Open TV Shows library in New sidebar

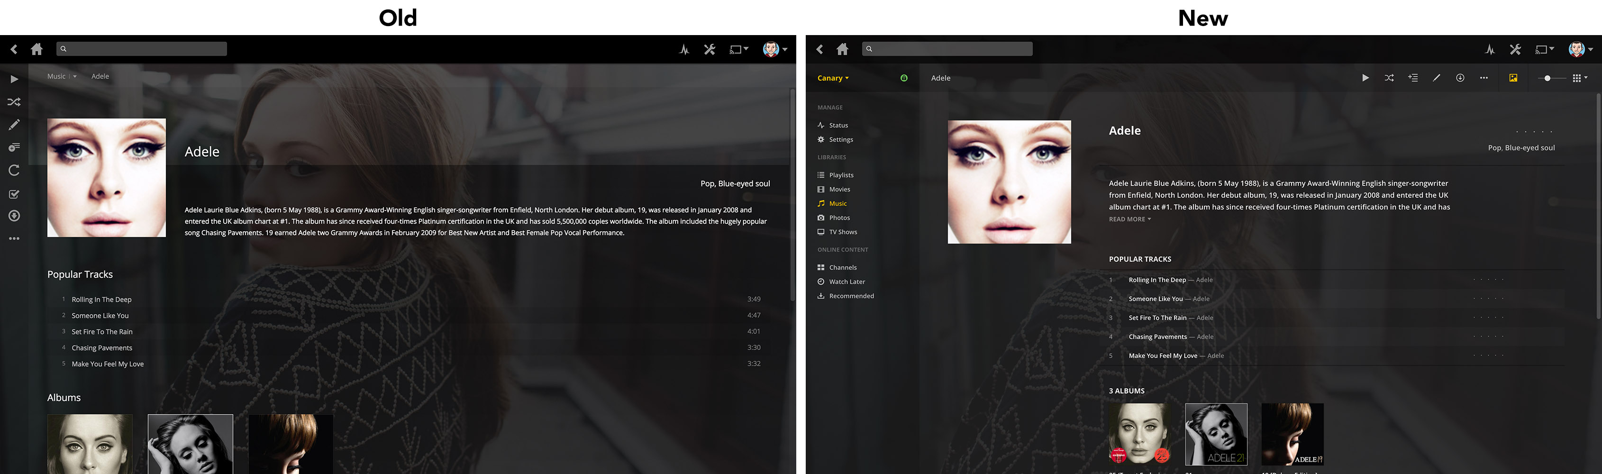point(837,232)
